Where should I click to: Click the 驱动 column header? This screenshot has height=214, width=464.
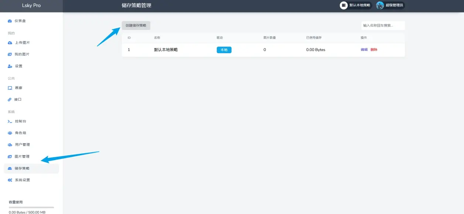pos(220,38)
